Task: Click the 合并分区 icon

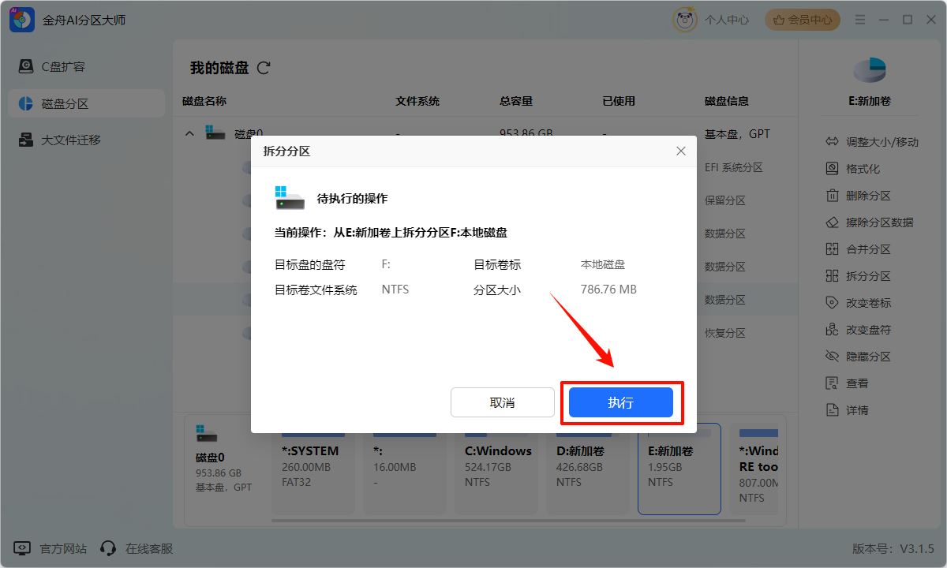Action: pos(832,249)
